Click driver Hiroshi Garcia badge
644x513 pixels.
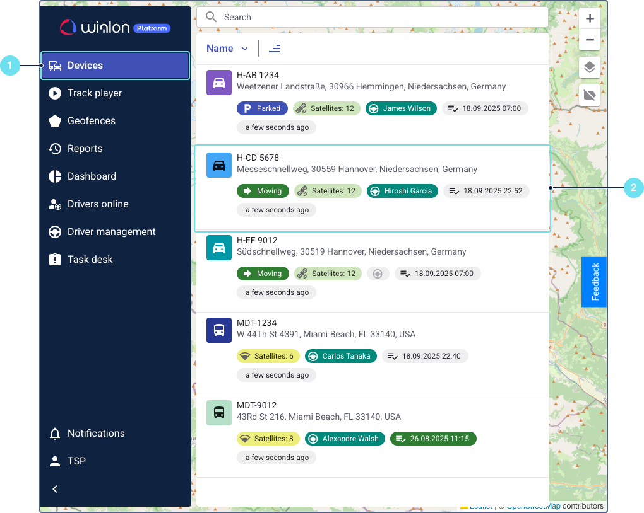pyautogui.click(x=402, y=191)
